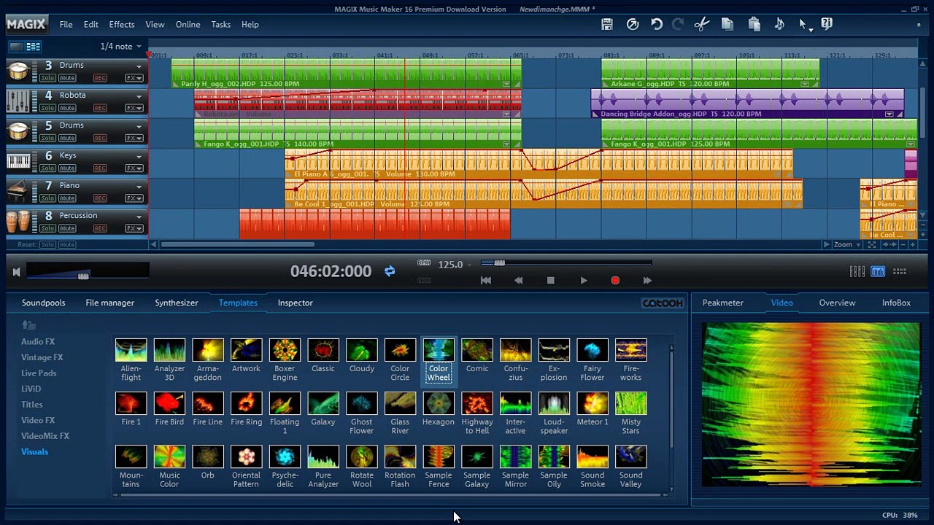
Task: Click the context help speech-bubble icon
Action: click(x=827, y=24)
